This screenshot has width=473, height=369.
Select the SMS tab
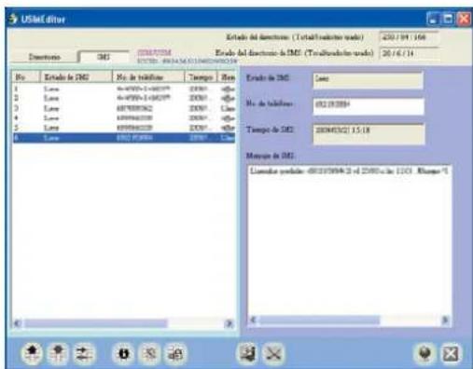(x=104, y=57)
